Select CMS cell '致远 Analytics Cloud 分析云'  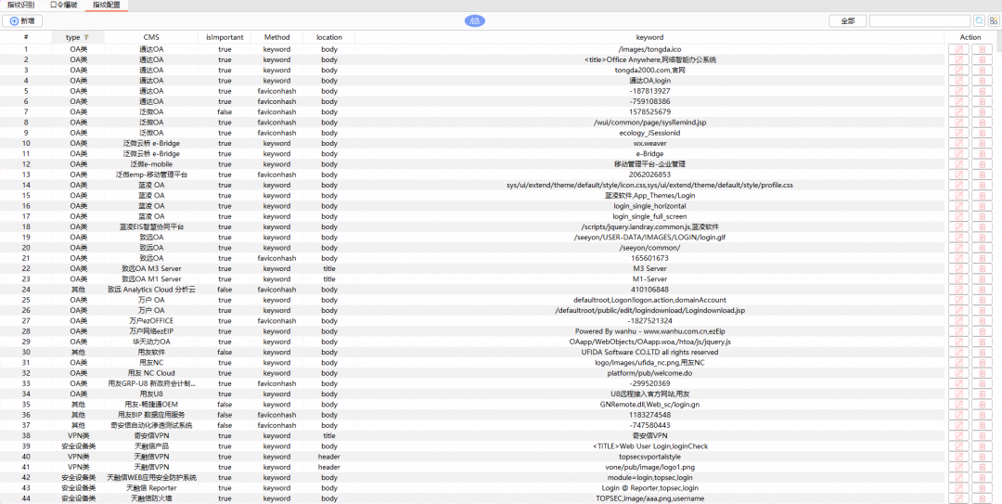point(151,290)
